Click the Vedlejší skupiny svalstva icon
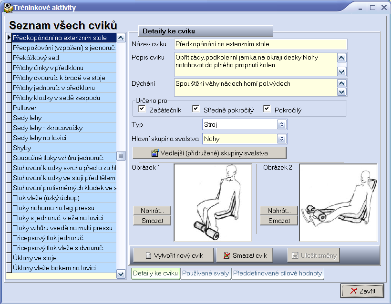391x304 pixels. [x=155, y=153]
